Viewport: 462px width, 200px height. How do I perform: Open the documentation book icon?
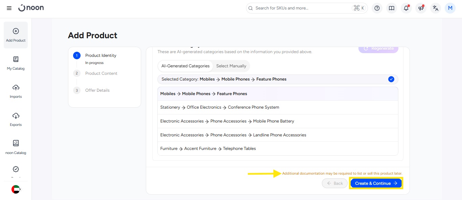392,8
